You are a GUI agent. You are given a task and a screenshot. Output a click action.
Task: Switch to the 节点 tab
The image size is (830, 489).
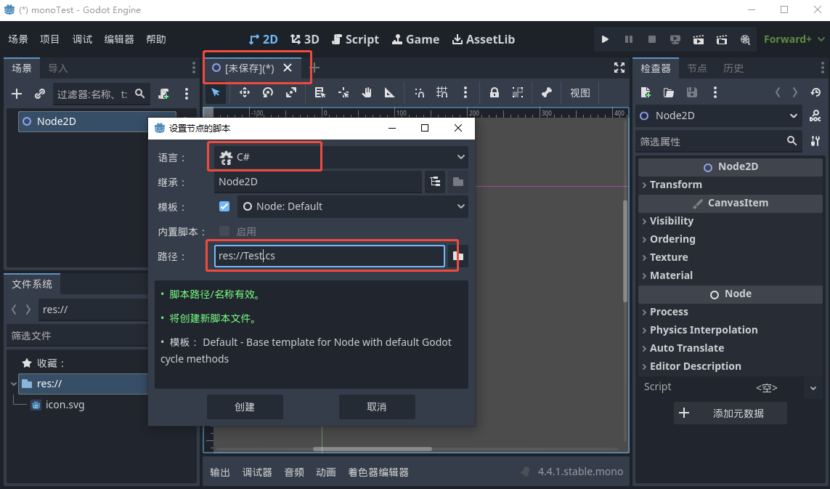click(696, 68)
